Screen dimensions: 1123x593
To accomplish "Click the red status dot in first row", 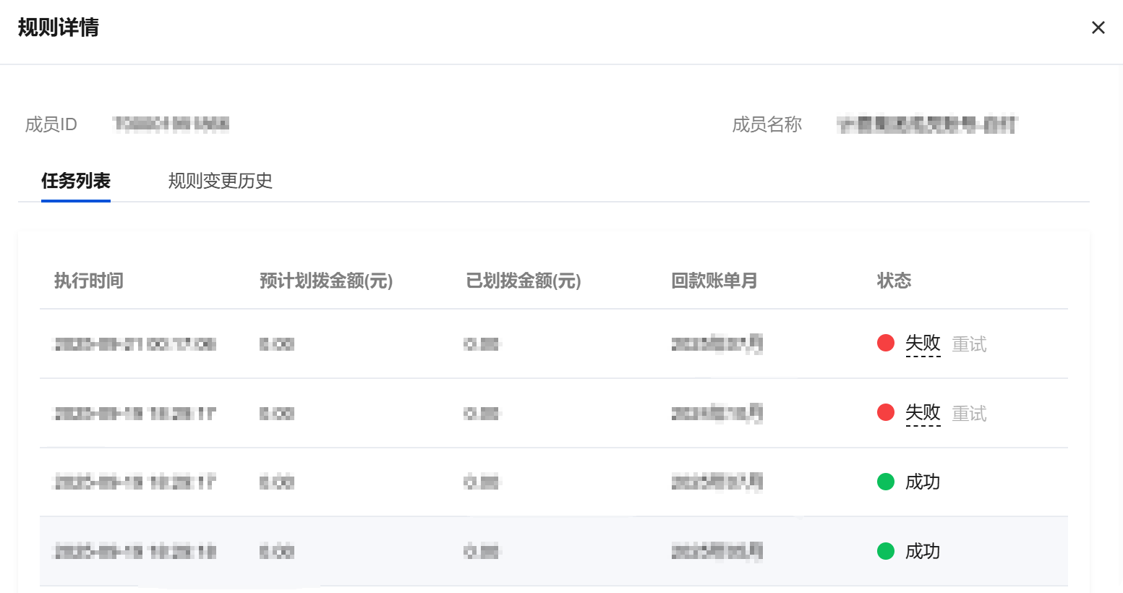I will pyautogui.click(x=886, y=344).
